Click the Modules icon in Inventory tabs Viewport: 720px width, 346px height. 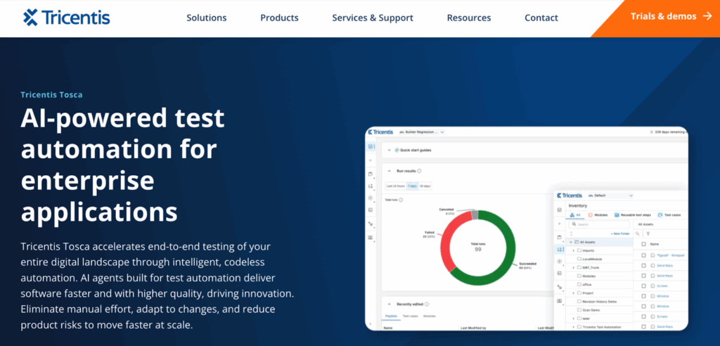click(x=590, y=214)
